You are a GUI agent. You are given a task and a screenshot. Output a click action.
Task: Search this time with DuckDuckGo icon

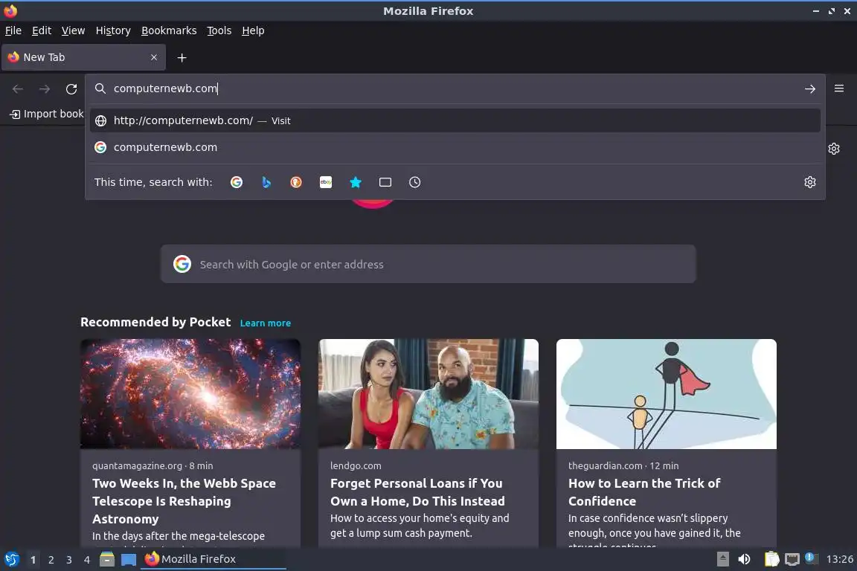[x=295, y=182]
